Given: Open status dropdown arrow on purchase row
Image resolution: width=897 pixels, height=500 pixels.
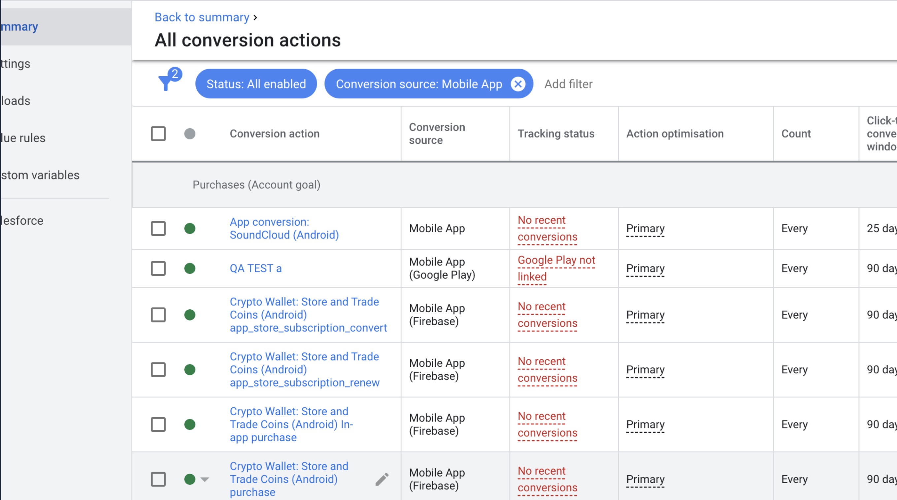Looking at the screenshot, I should point(205,480).
